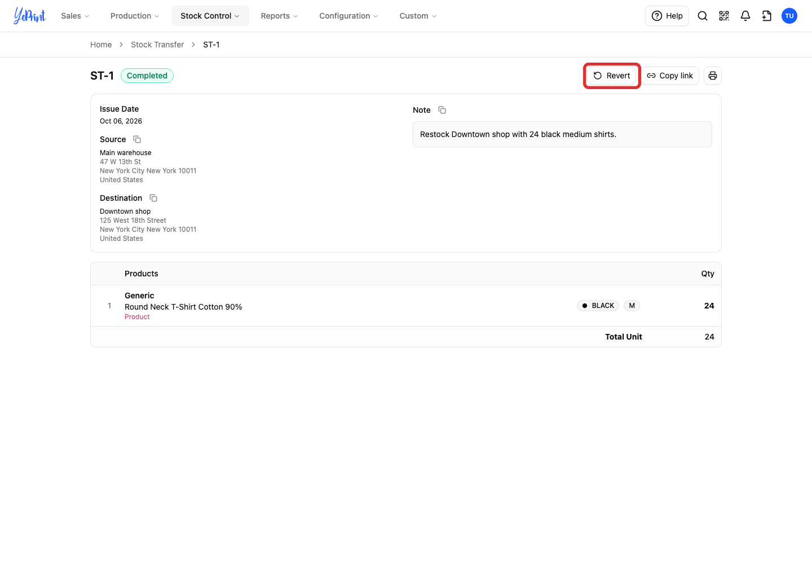This screenshot has width=812, height=564.
Task: Open the QR code scanner icon
Action: (x=724, y=16)
